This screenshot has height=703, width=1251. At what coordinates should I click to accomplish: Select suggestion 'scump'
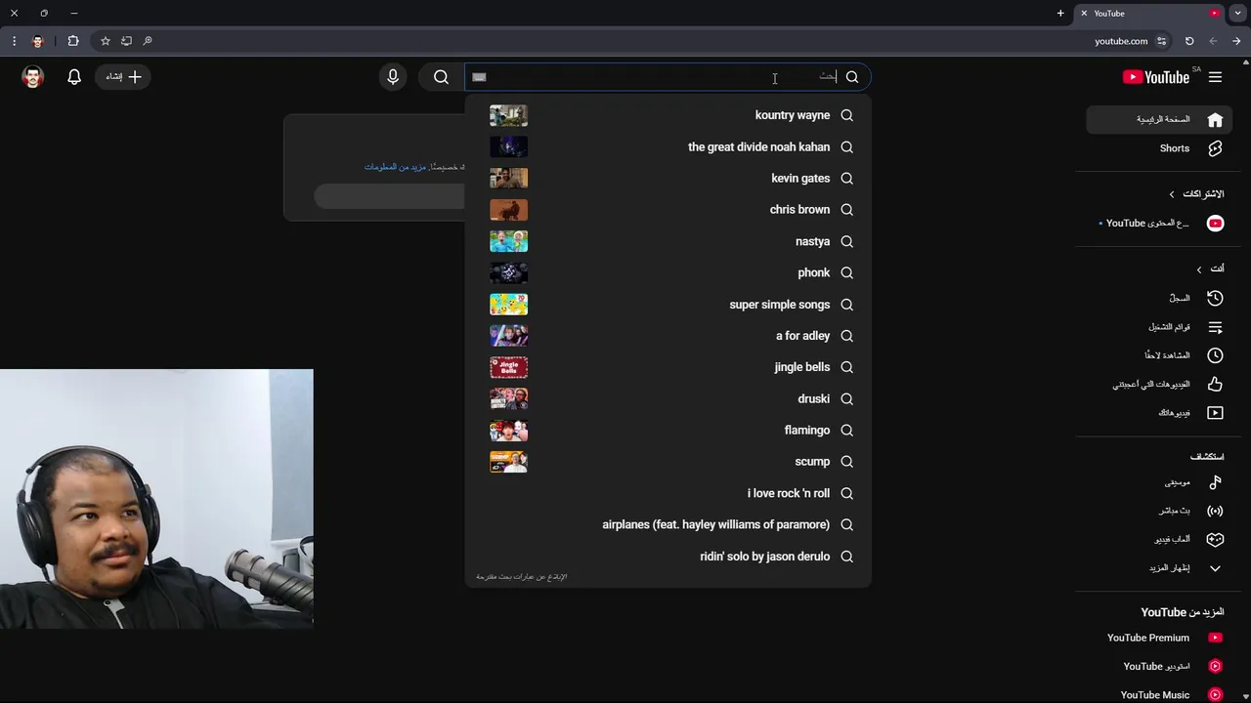(668, 462)
